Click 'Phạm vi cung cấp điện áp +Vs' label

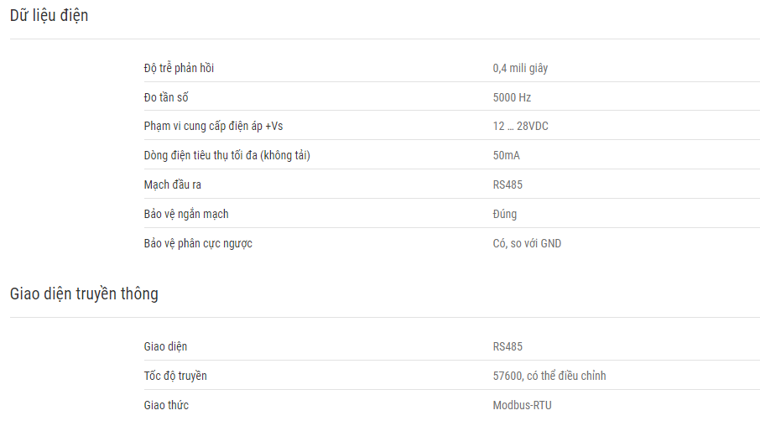click(x=213, y=126)
